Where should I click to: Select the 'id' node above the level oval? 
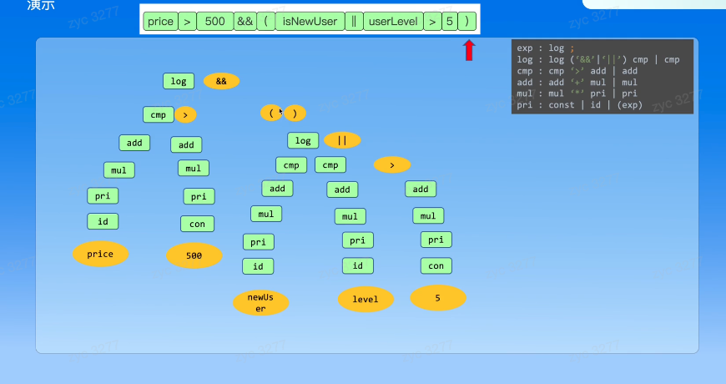[x=358, y=265]
